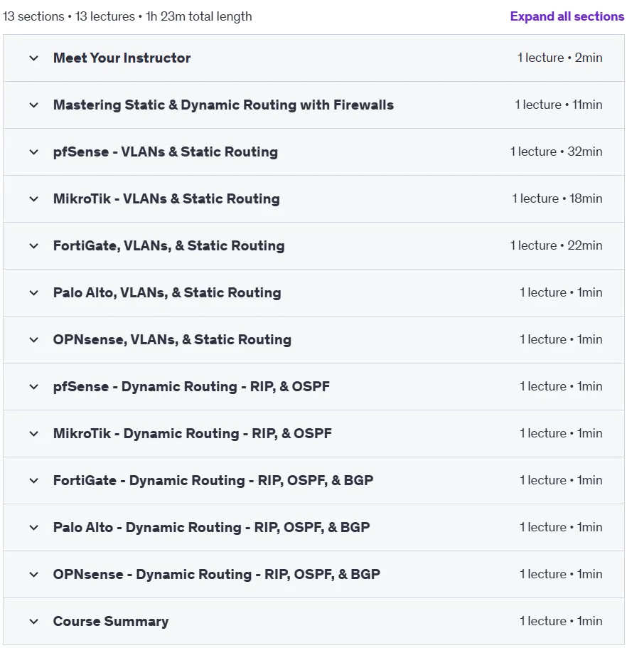Click '1 lecture • 1min' in Course Summary row
The width and height of the screenshot is (627, 648).
pyautogui.click(x=561, y=621)
